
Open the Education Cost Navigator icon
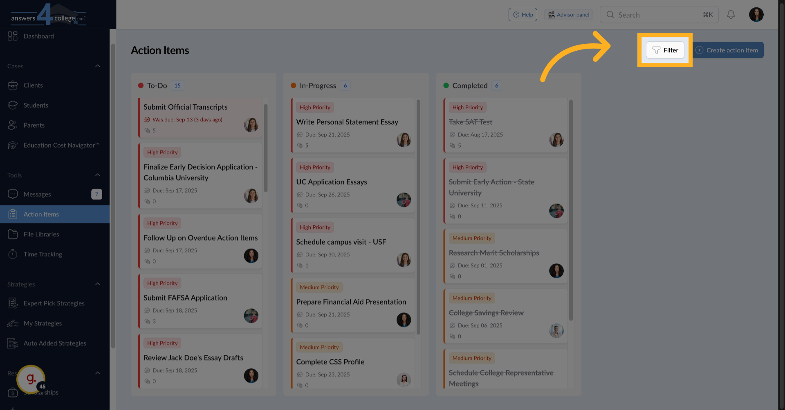tap(13, 146)
